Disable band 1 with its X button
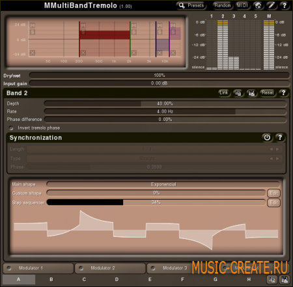The height and width of the screenshot is (287, 293). [33, 53]
